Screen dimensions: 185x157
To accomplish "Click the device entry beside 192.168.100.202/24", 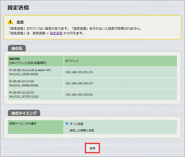I will (x=36, y=83).
